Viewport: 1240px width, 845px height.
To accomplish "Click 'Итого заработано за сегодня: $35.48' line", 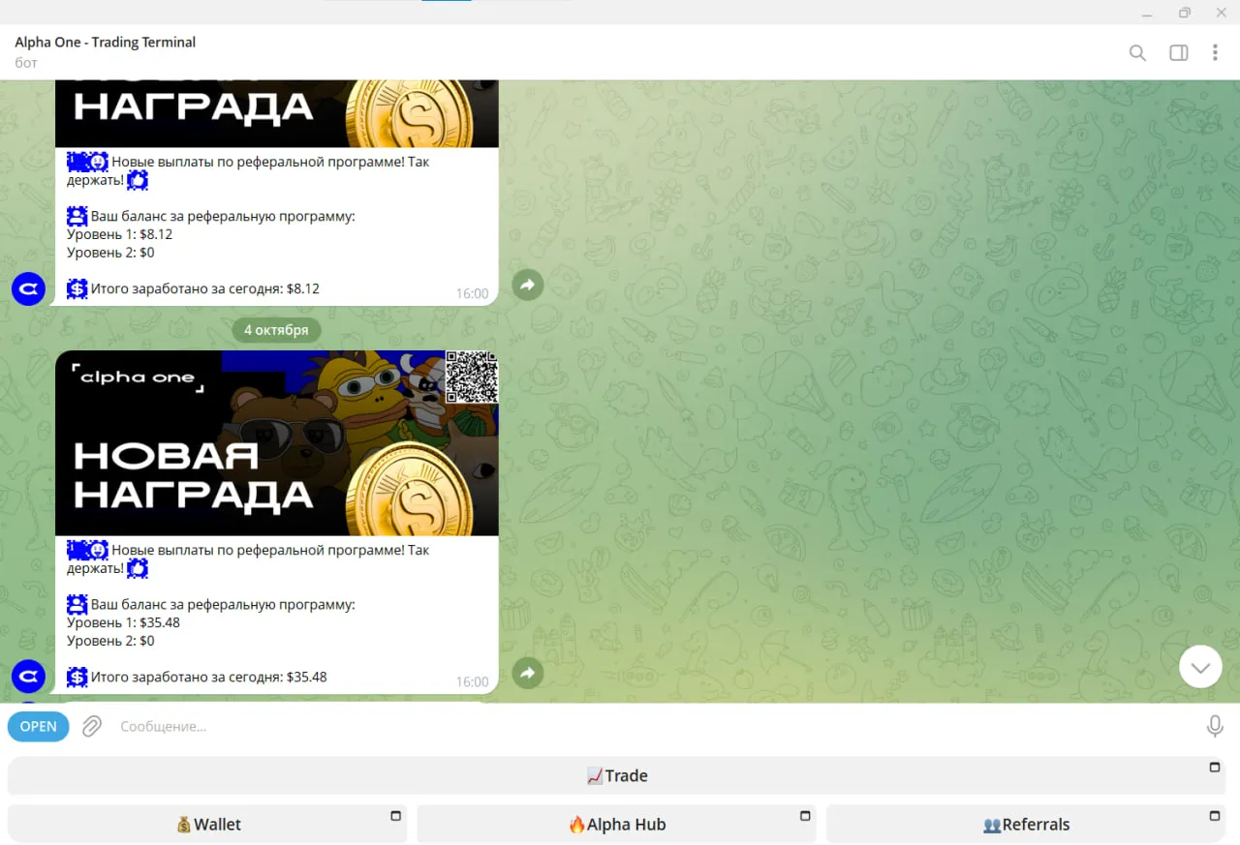I will click(x=197, y=677).
